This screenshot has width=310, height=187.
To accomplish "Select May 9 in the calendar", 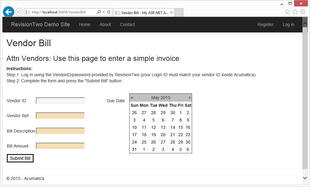I will click(188, 120).
